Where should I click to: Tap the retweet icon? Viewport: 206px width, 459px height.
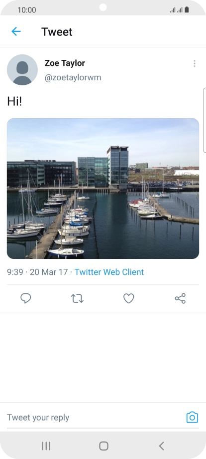(x=77, y=298)
